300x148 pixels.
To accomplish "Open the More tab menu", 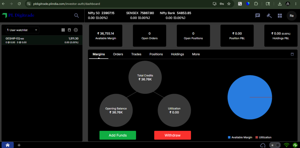I will [196, 54].
